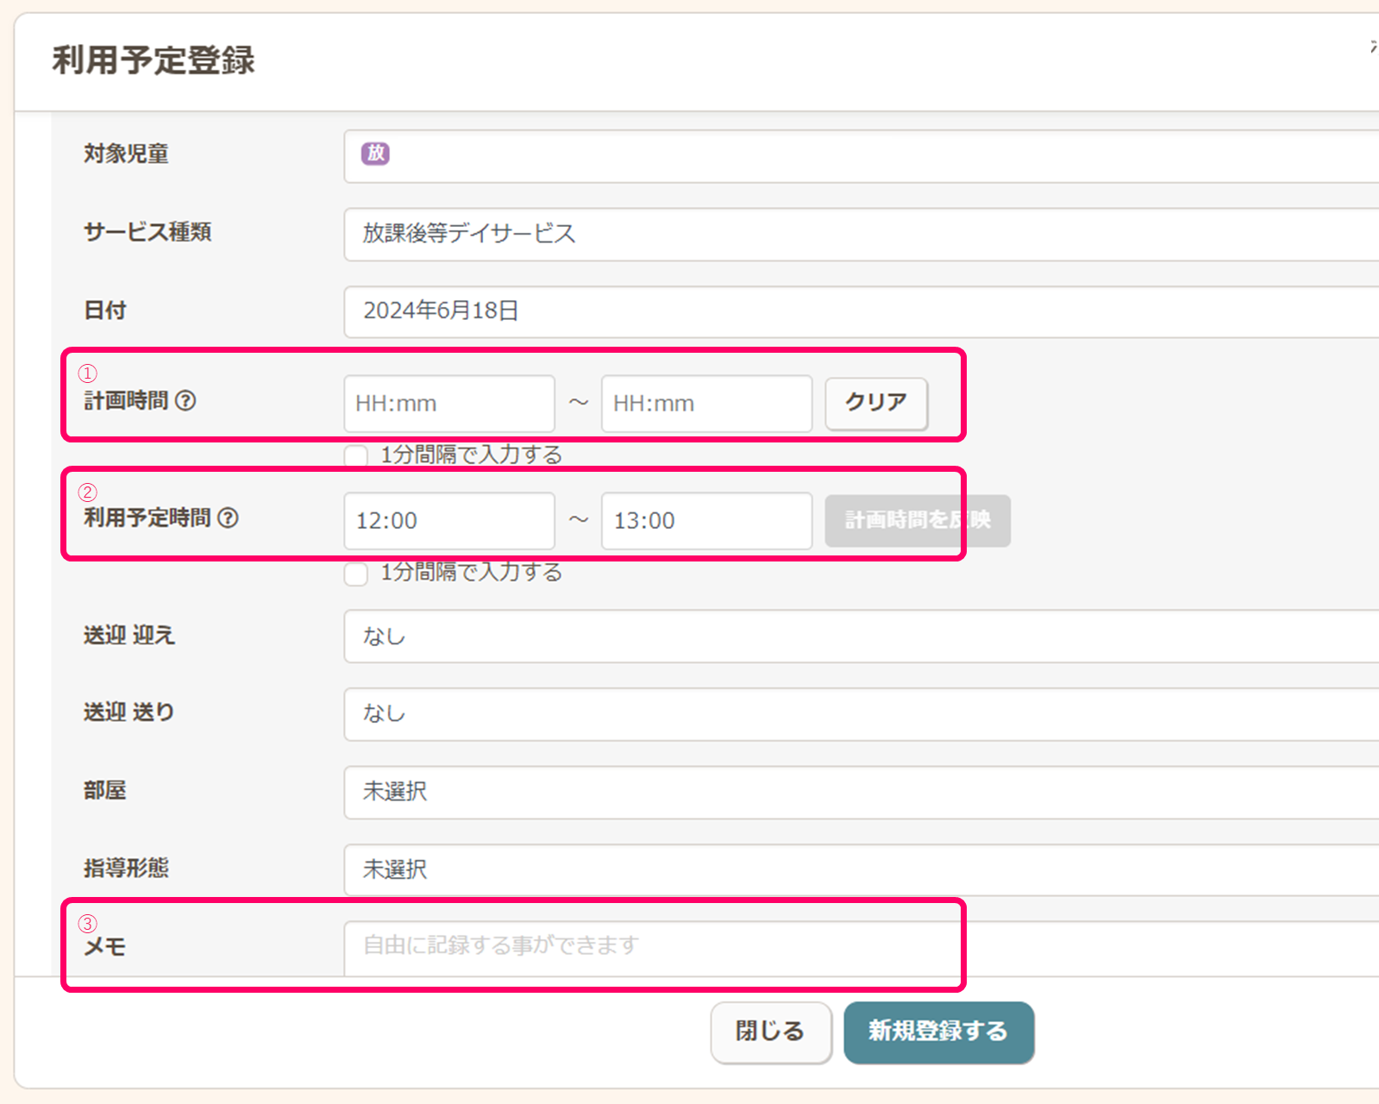Focus the 計画時間 start time field
Viewport: 1379px width, 1104px height.
click(x=448, y=404)
